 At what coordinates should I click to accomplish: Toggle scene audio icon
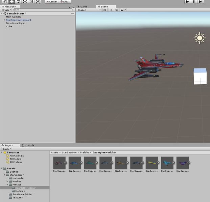tap(117, 10)
